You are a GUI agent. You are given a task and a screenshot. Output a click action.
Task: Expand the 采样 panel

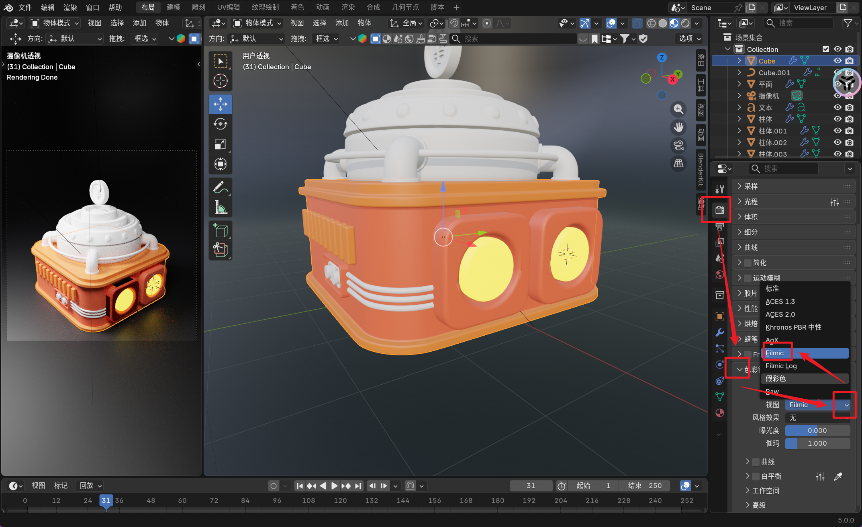[750, 186]
